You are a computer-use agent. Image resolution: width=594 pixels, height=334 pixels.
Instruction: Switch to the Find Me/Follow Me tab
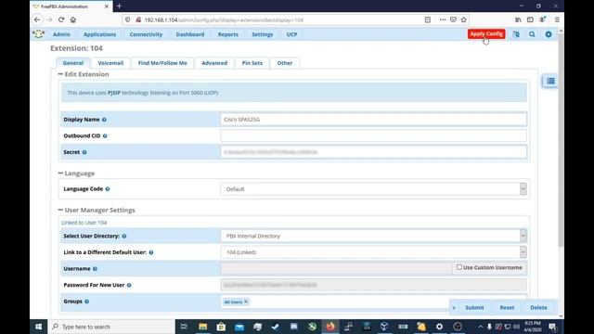(162, 63)
